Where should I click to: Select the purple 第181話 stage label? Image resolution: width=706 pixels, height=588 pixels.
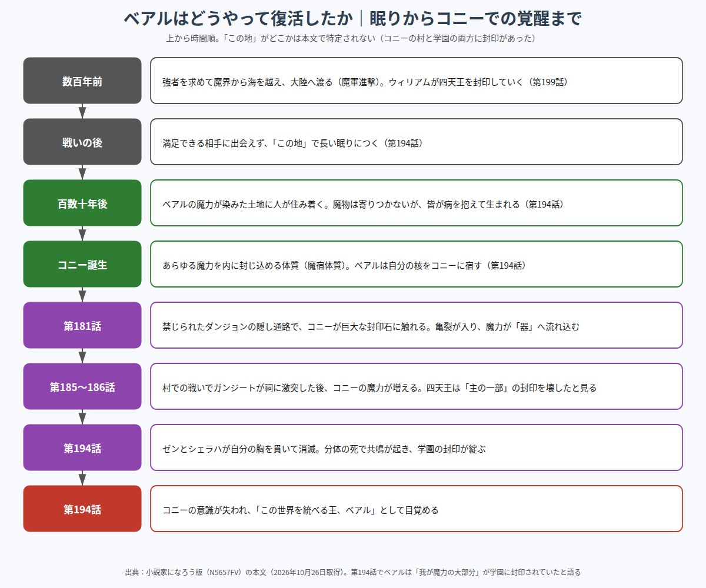point(82,325)
